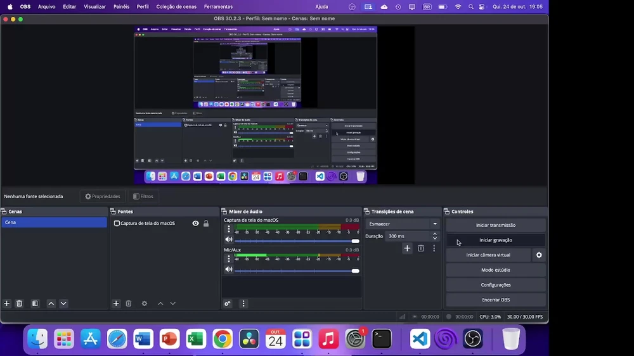The width and height of the screenshot is (634, 356).
Task: Open options dots for Mic/Aux channel
Action: pos(229,258)
